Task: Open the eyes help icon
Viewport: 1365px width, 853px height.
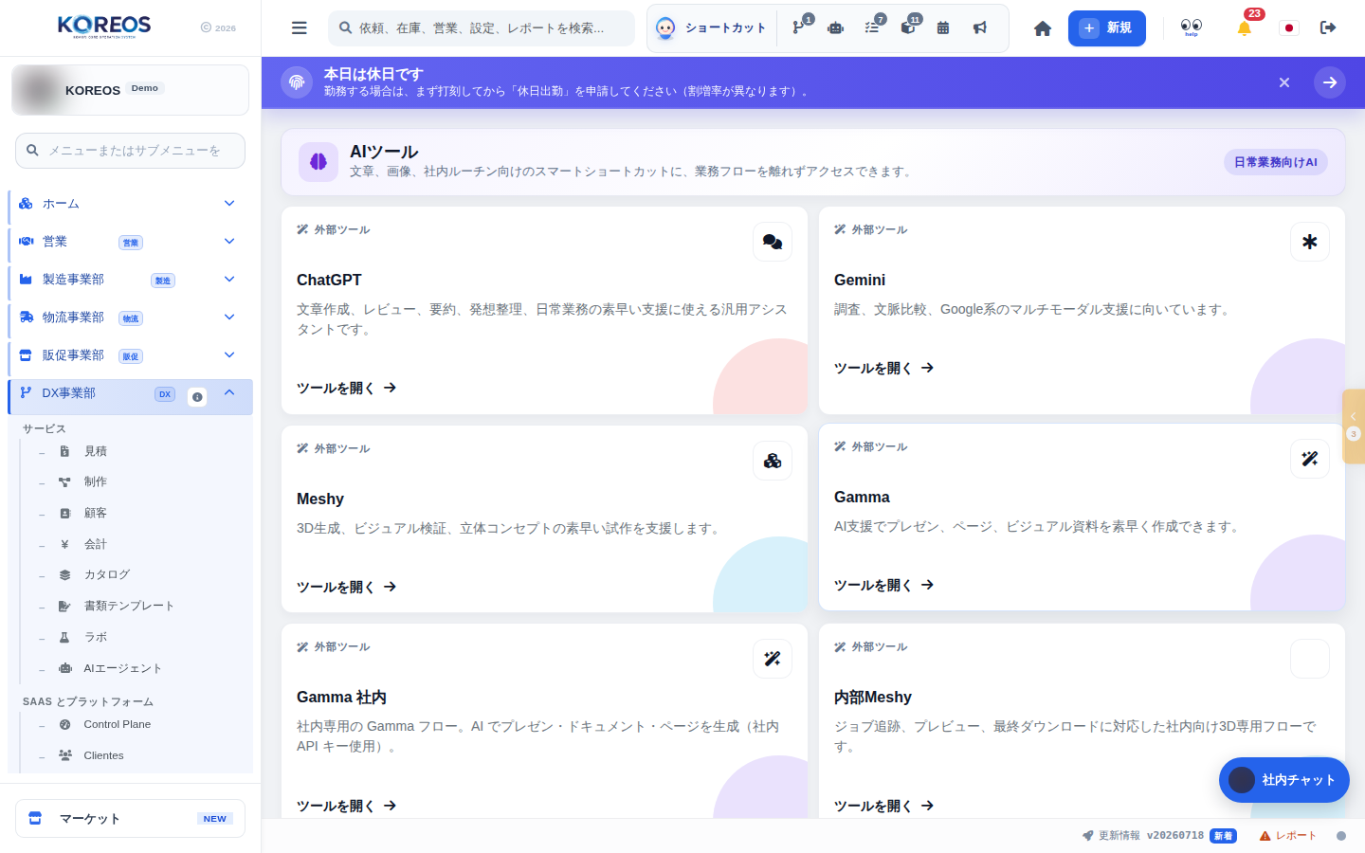Action: click(1192, 27)
